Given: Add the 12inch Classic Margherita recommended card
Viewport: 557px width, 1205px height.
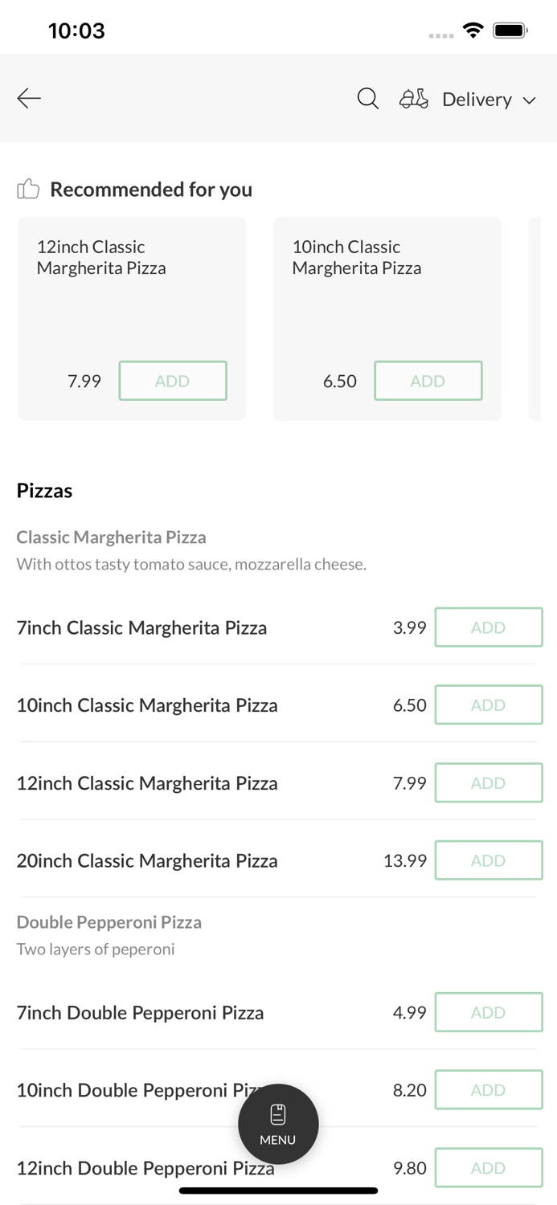Looking at the screenshot, I should pos(173,380).
